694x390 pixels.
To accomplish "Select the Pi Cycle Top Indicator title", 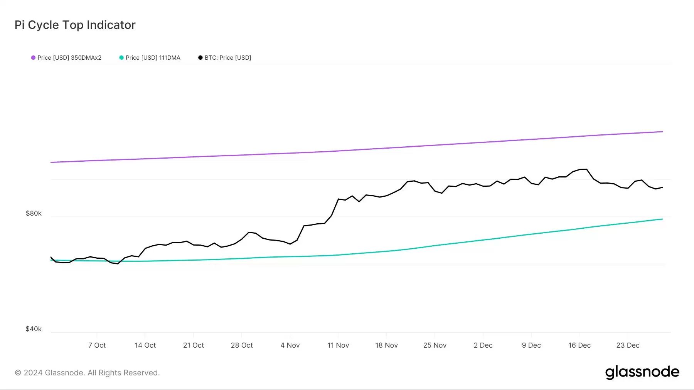I will tap(74, 25).
